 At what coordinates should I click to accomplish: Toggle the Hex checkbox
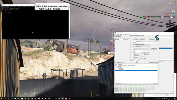click(x=135, y=42)
